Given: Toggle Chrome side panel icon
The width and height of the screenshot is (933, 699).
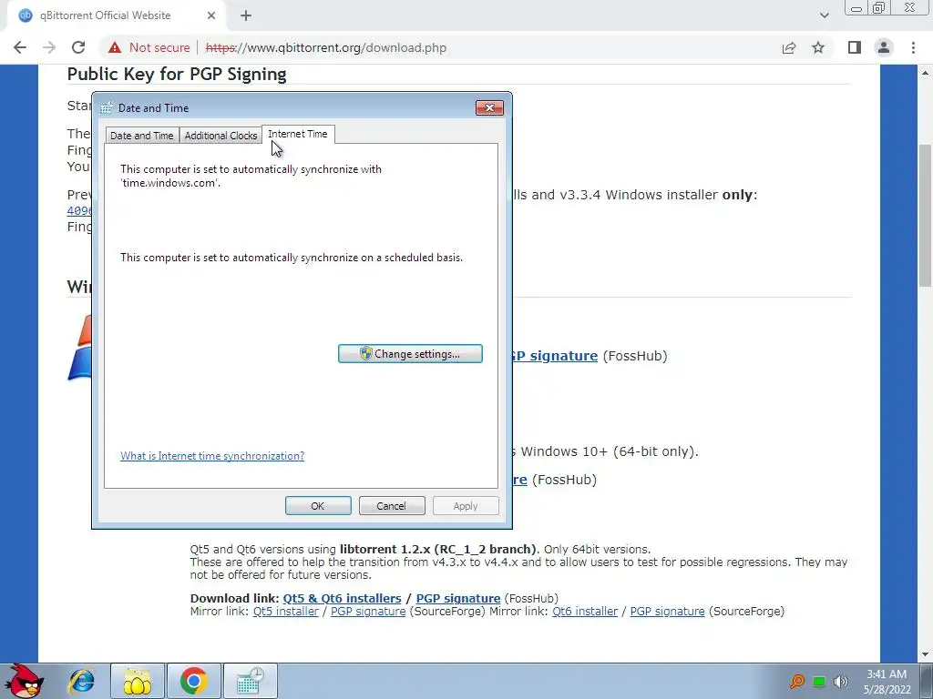Looking at the screenshot, I should 855,47.
